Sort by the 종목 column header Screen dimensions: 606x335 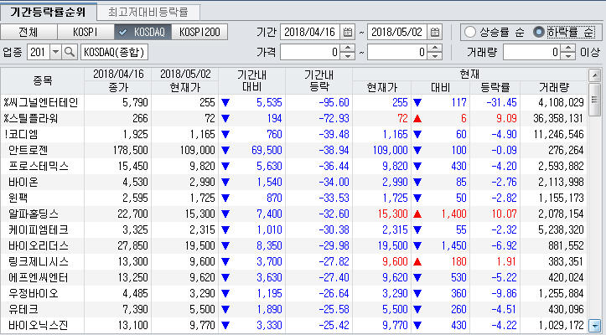[x=42, y=80]
